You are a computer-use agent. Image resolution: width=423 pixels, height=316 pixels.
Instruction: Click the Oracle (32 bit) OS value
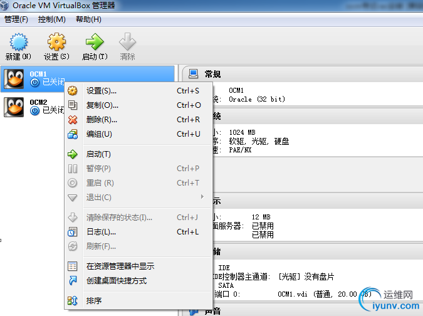[257, 99]
